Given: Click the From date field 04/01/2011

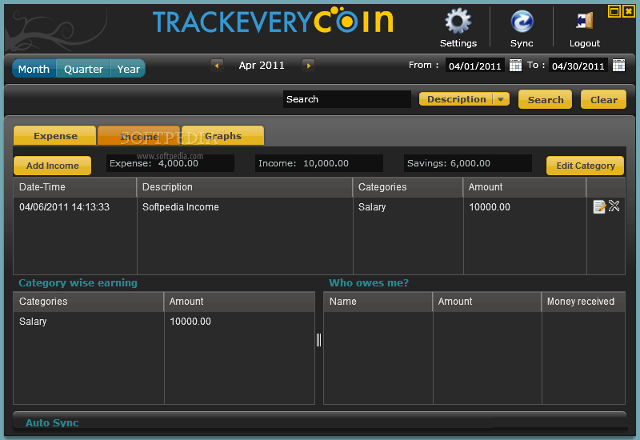Looking at the screenshot, I should pyautogui.click(x=475, y=66).
